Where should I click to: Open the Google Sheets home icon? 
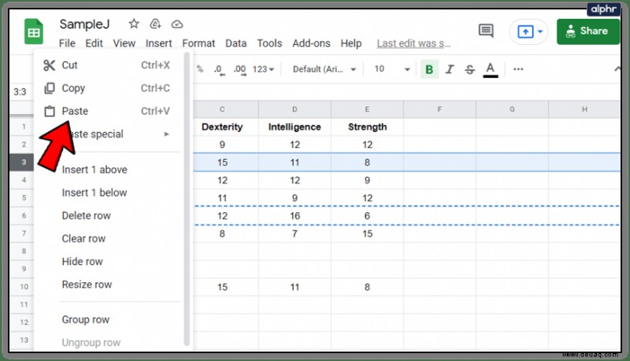[34, 31]
